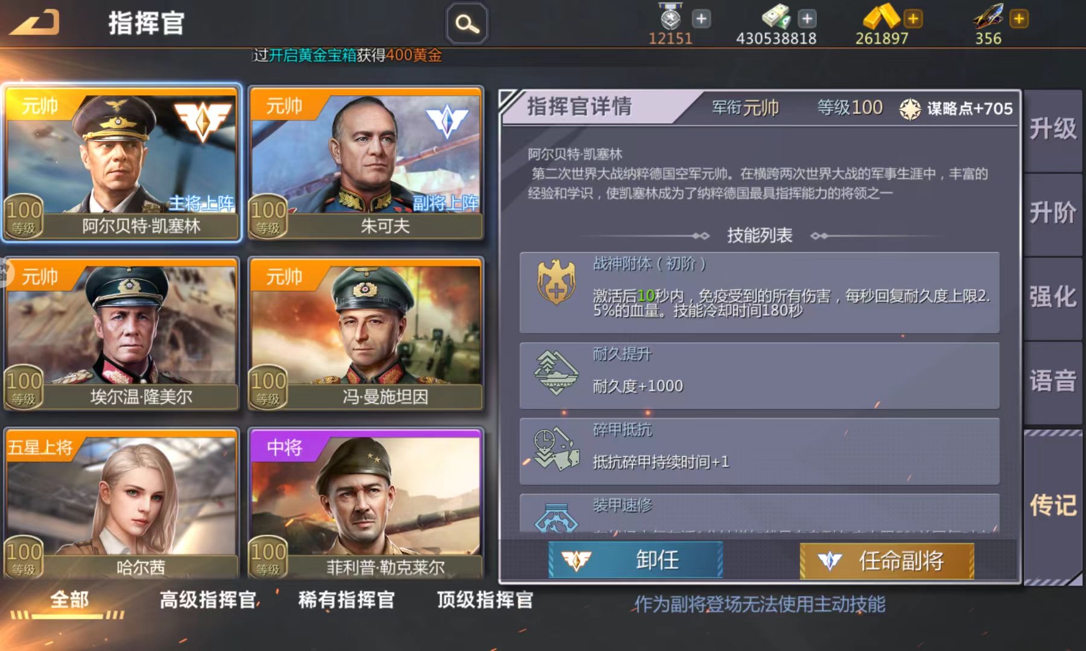The width and height of the screenshot is (1086, 651).
Task: Add more medals with plus icon
Action: (701, 19)
